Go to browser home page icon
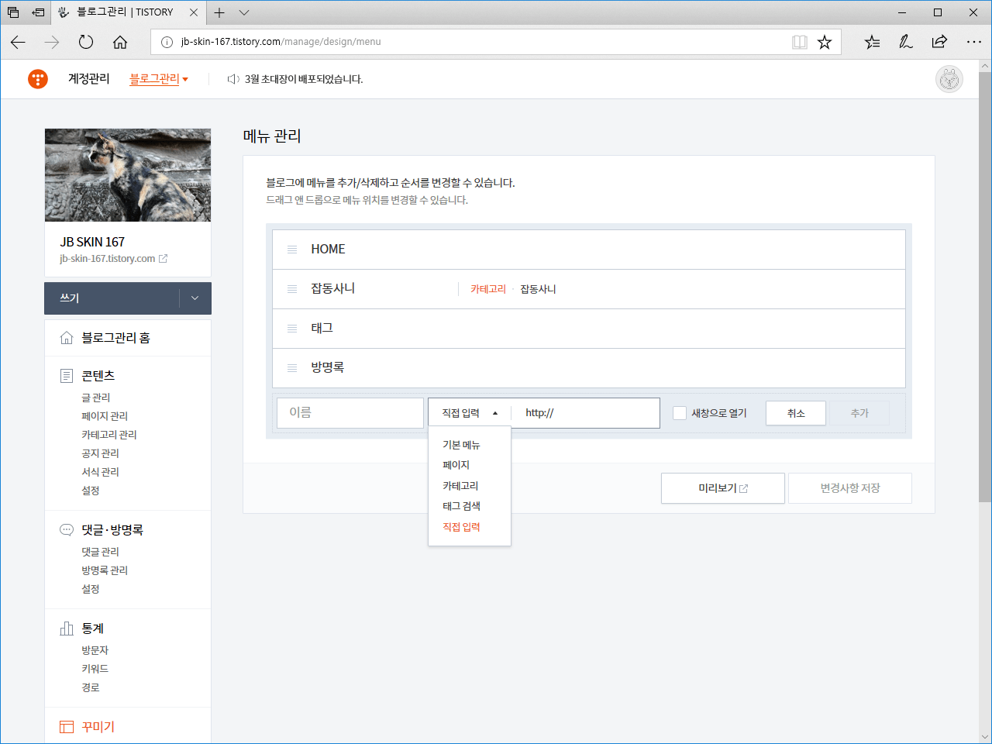 click(x=120, y=42)
